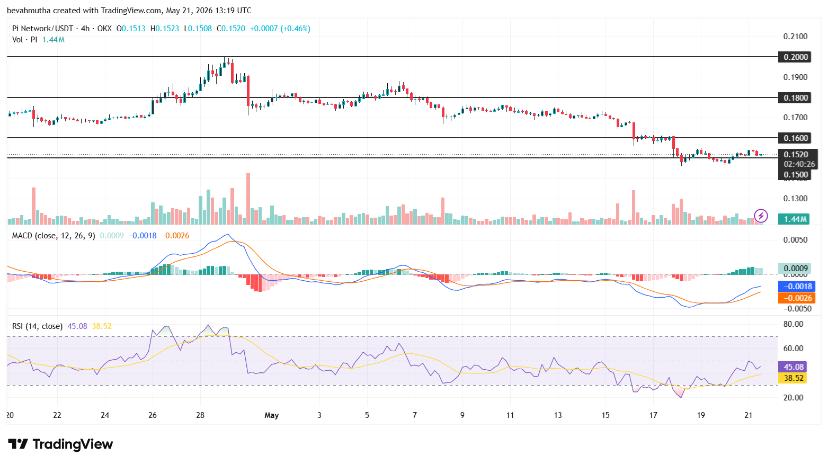Select the 0.1500 price level label
The image size is (828, 464).
[x=796, y=175]
